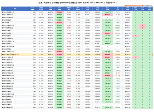Image resolution: width=154 pixels, height=112 pixels.
Task: Select the pink 81.25% IM cell
Action: coord(107,57)
